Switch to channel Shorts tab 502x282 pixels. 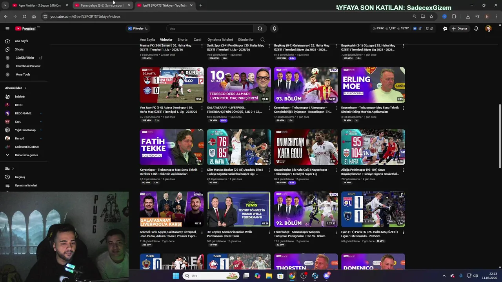[182, 40]
